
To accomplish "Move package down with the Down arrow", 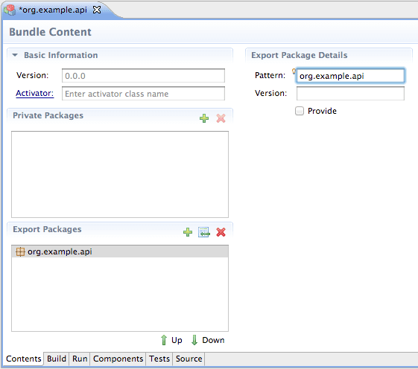I will coord(208,340).
